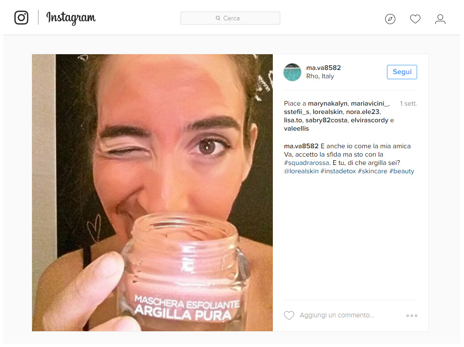Screen dimensions: 464x347
Task: Open the #beauty hashtag link
Action: (x=401, y=171)
